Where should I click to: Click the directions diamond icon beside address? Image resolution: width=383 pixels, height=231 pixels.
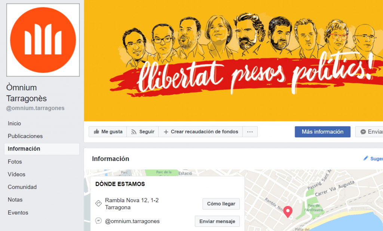click(x=98, y=203)
